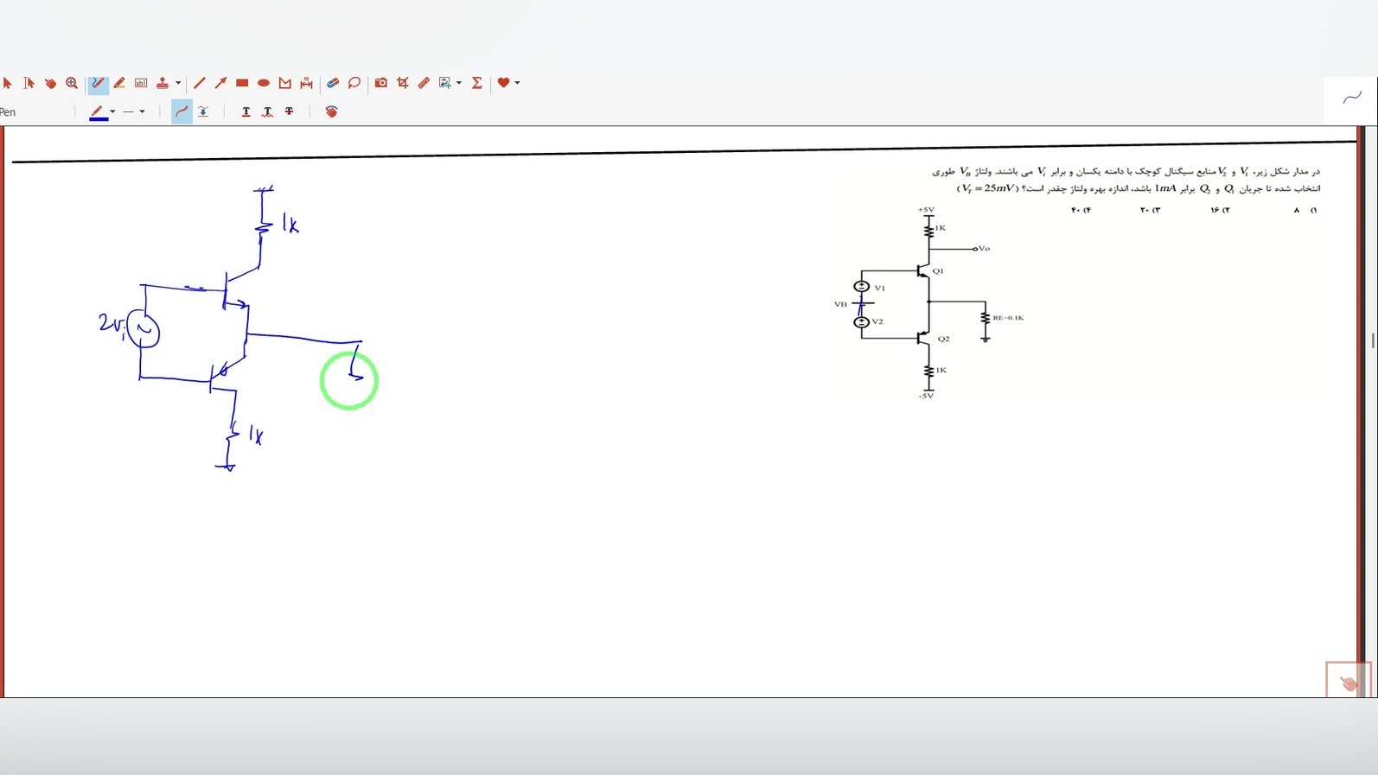Select the arrow selection tool
1378x775 pixels.
(x=8, y=83)
